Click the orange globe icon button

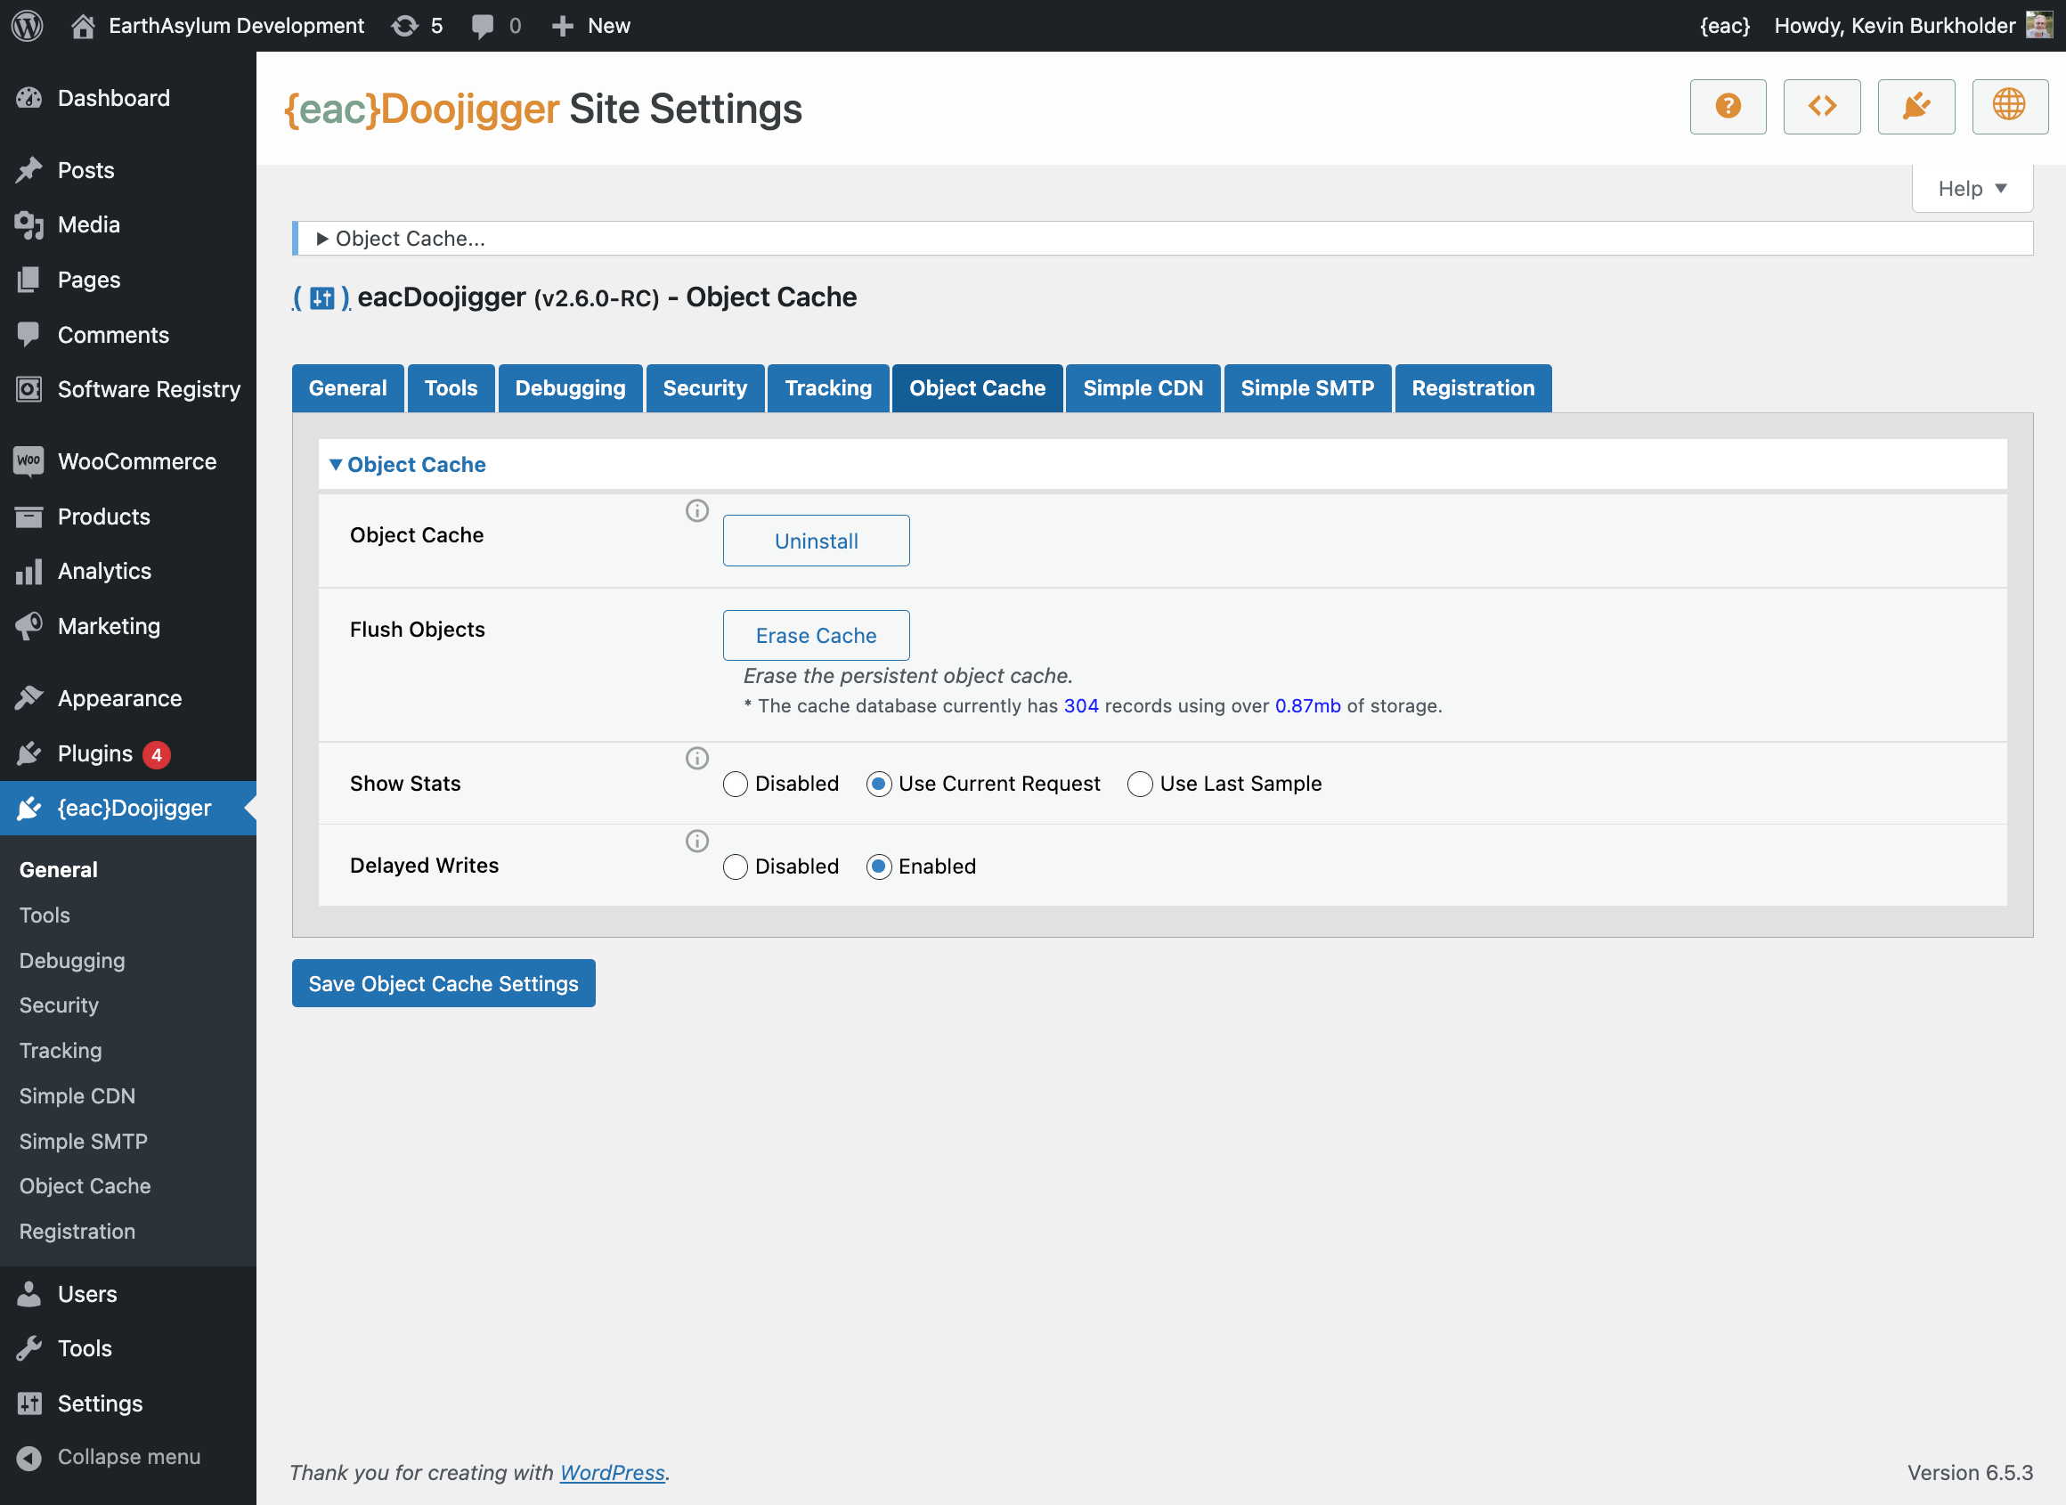click(2010, 107)
